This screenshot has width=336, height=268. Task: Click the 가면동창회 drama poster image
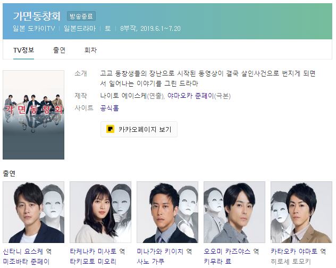(33, 115)
